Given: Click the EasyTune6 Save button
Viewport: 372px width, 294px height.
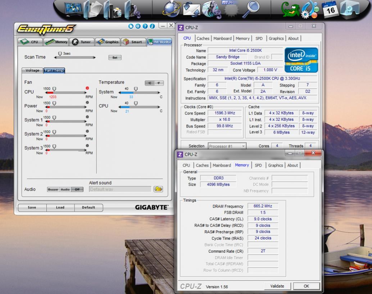Looking at the screenshot, I should point(32,207).
